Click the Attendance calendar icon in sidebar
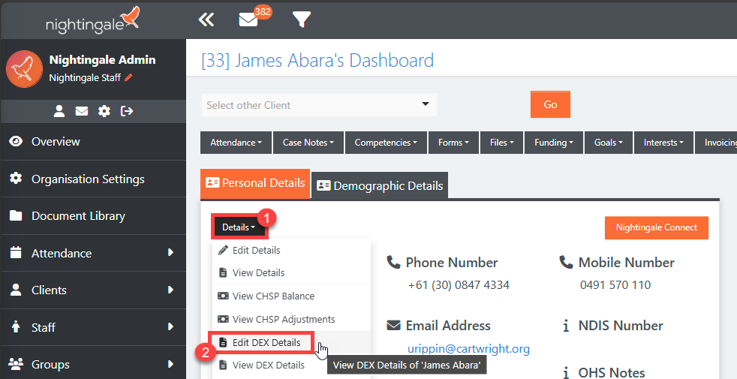The width and height of the screenshot is (737, 379). point(16,252)
